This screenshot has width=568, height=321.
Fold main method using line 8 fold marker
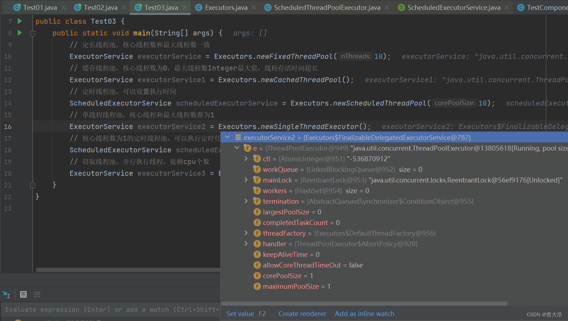click(x=33, y=33)
